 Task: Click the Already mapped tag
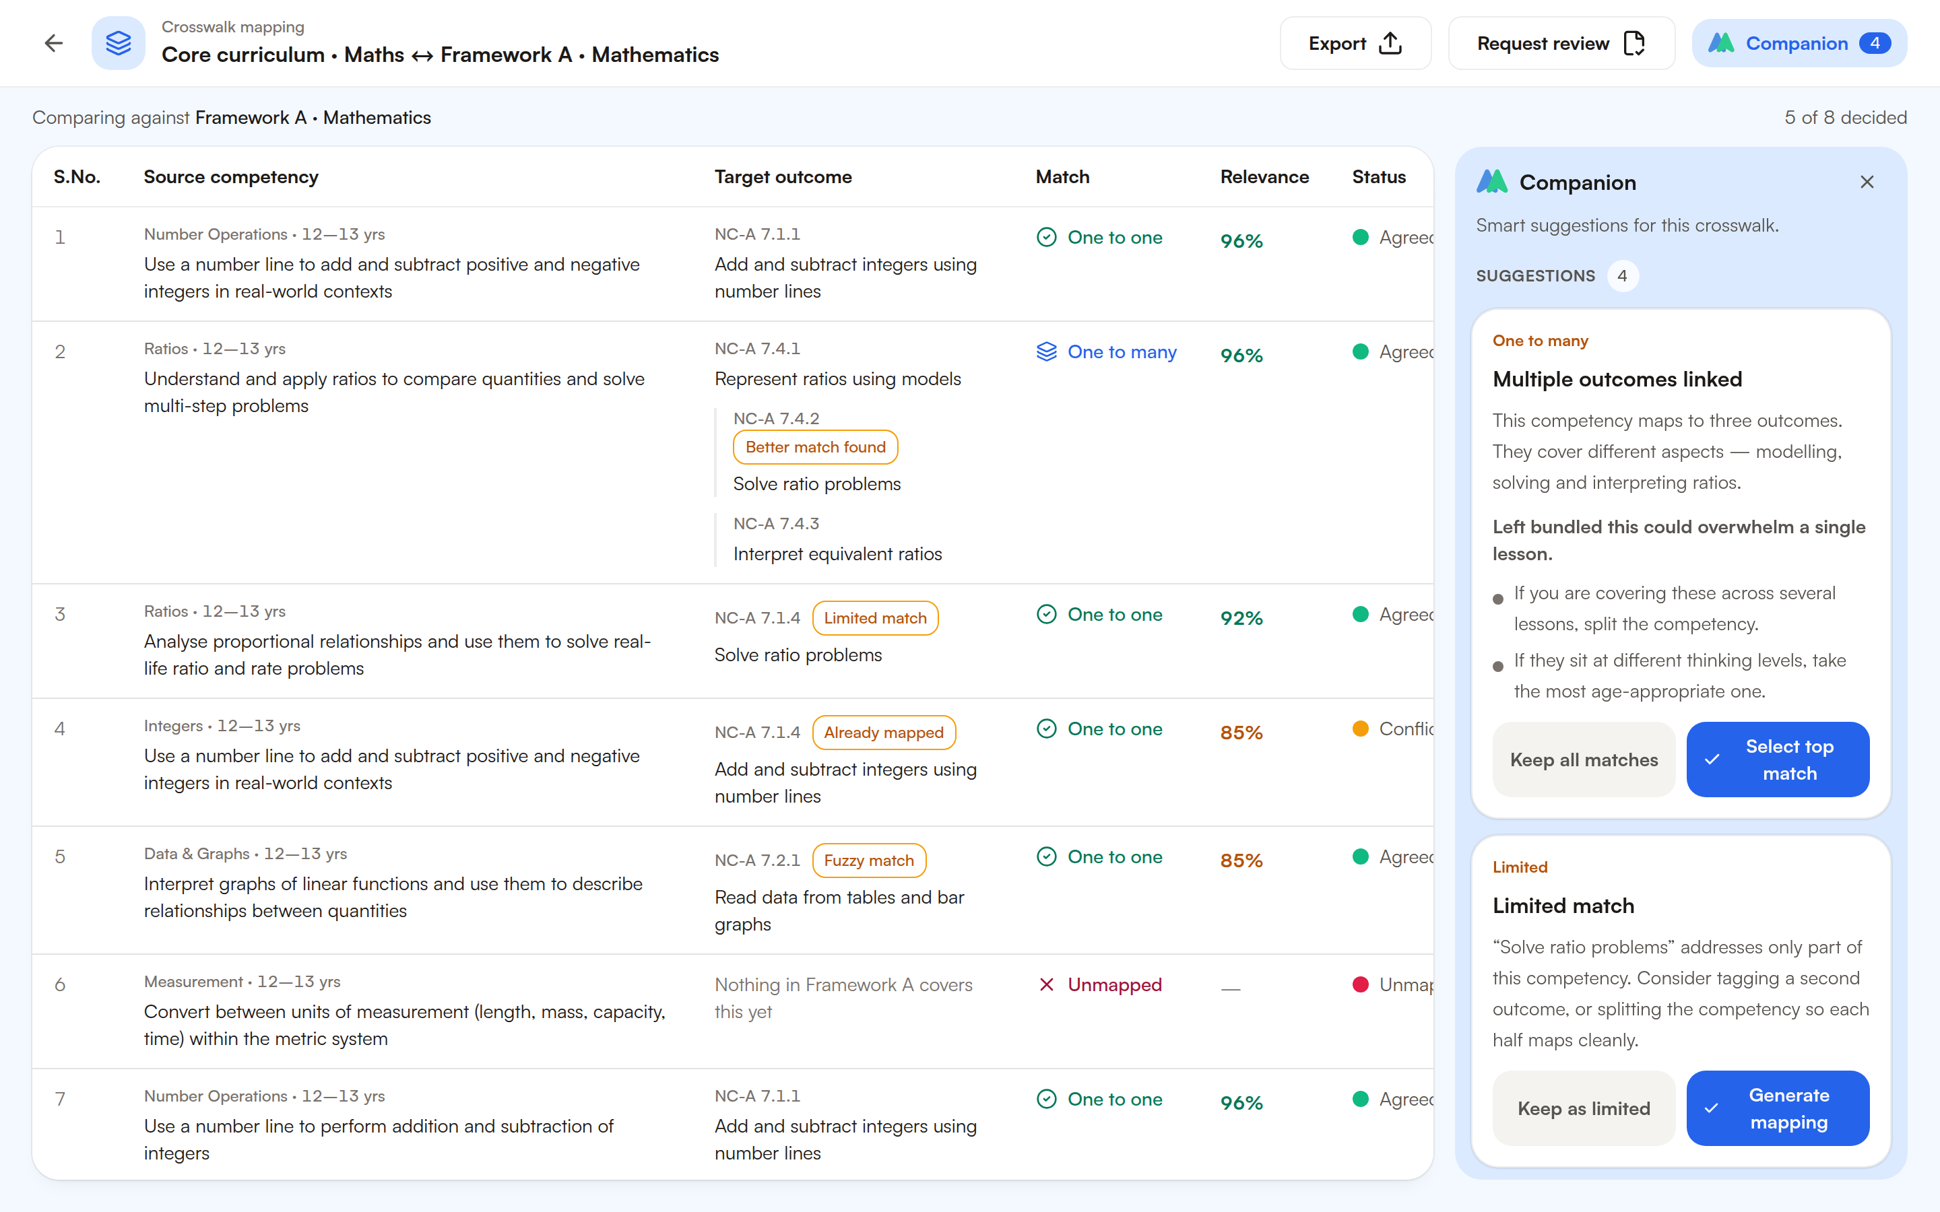[883, 733]
